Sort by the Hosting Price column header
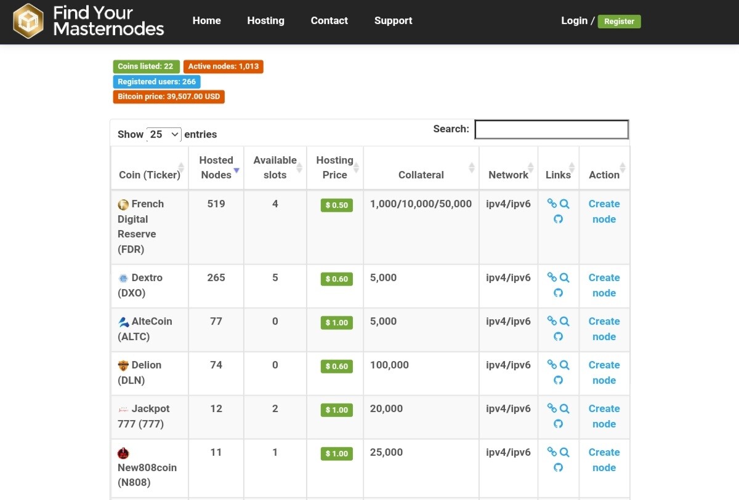Viewport: 739px width, 500px height. 335,167
